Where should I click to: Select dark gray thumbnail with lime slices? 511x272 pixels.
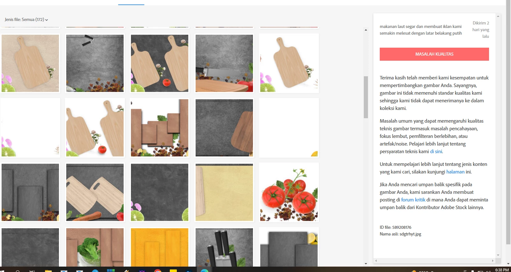[x=160, y=192]
